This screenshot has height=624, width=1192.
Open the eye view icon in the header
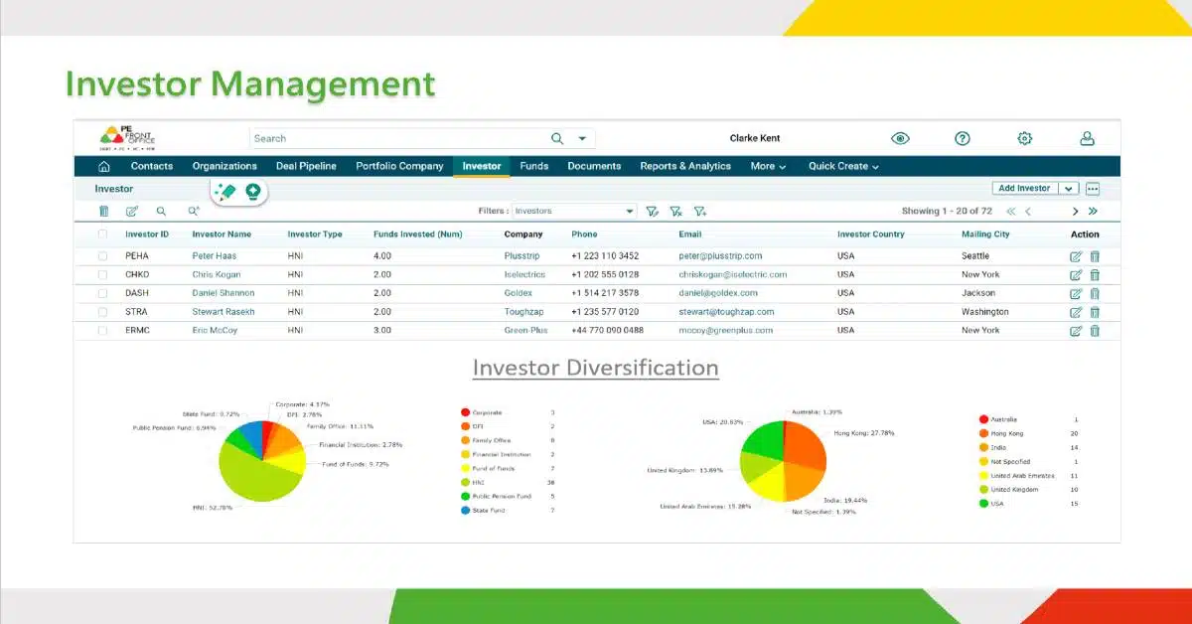click(x=900, y=139)
